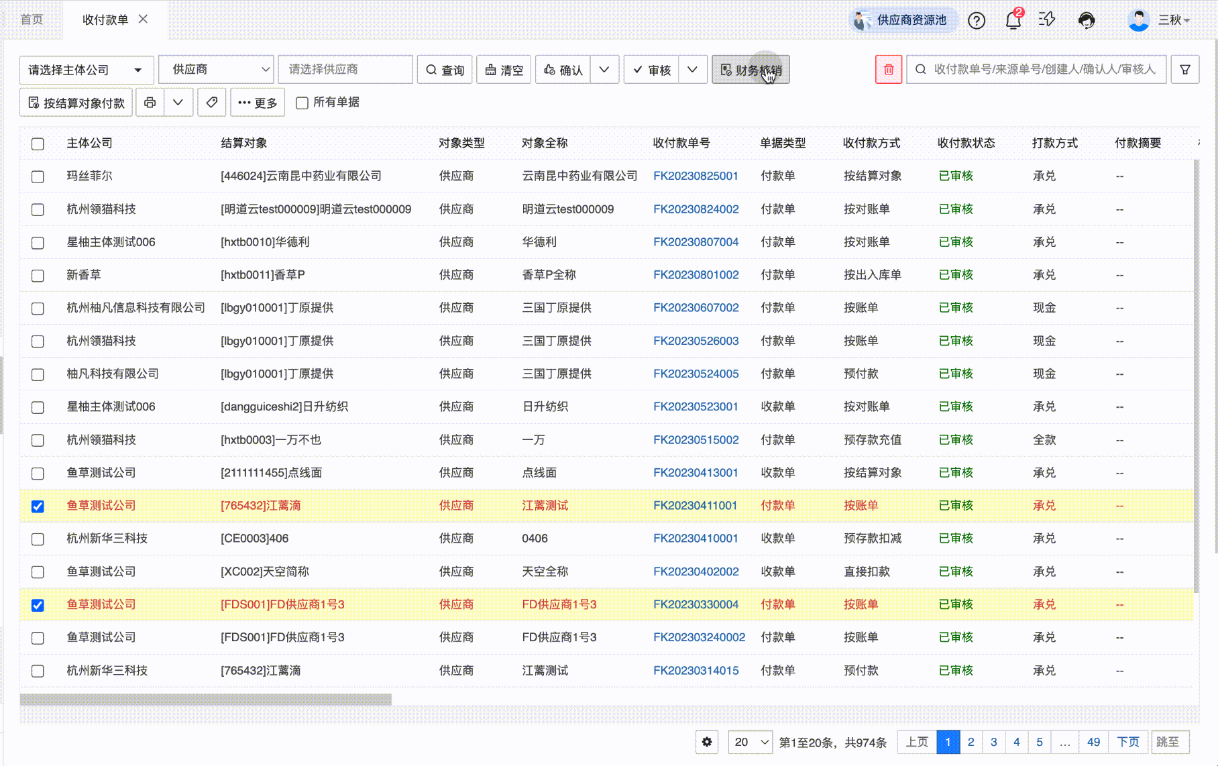Click the tag label icon
The height and width of the screenshot is (766, 1218).
212,103
